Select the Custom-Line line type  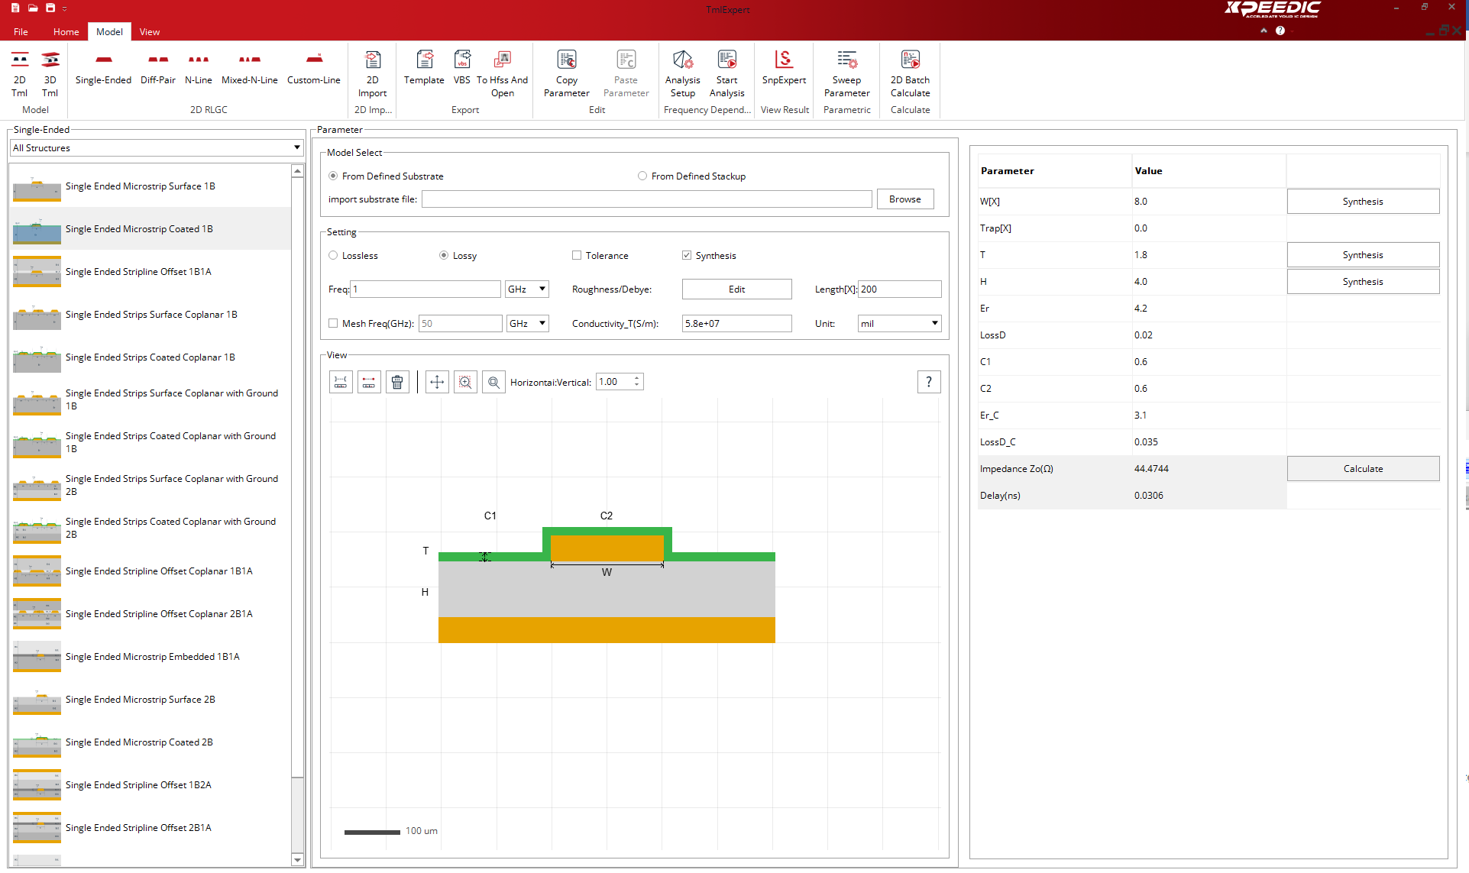[x=314, y=69]
